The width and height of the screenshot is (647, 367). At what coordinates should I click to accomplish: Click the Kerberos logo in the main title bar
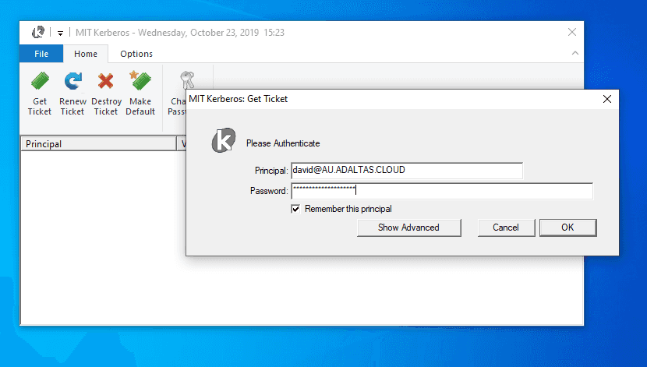click(x=38, y=32)
